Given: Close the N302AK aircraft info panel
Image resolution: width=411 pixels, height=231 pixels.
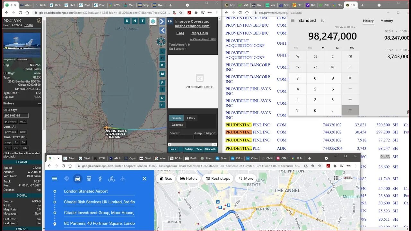Looking at the screenshot, I should pyautogui.click(x=39, y=21).
